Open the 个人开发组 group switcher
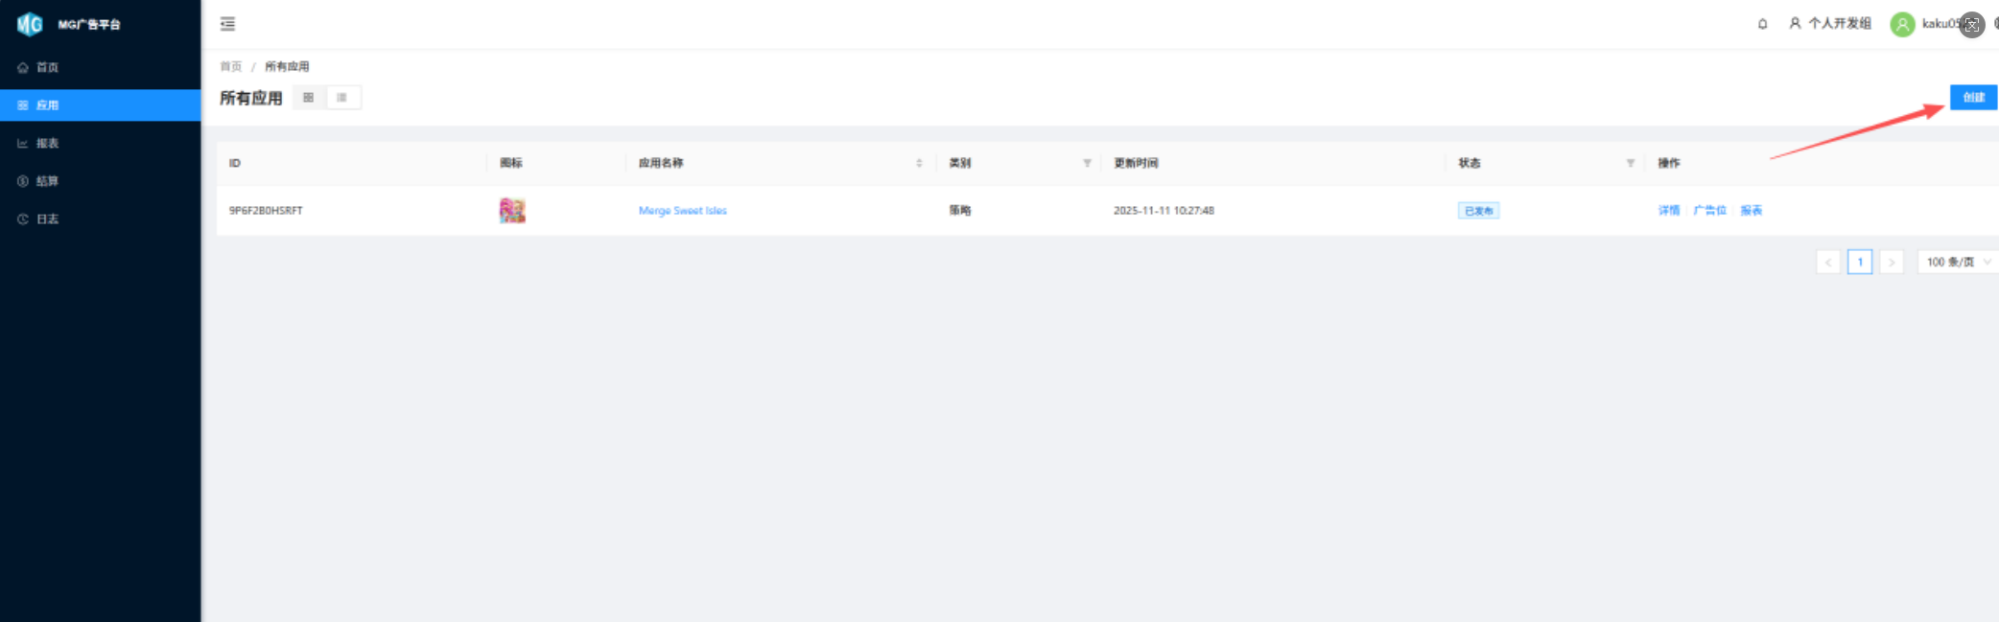1999x622 pixels. click(x=1830, y=24)
